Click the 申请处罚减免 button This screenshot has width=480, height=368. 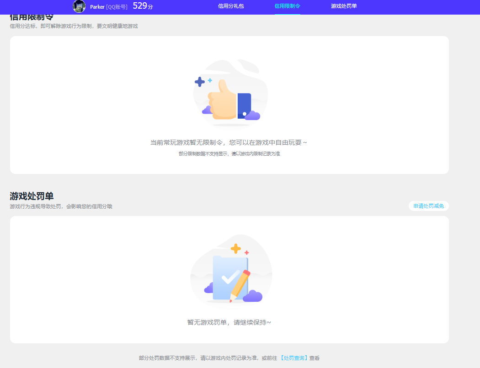[x=428, y=206]
